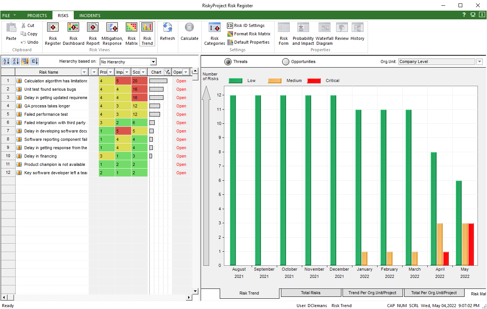The height and width of the screenshot is (309, 487).
Task: Click the red Critical legend swatch
Action: (314, 80)
